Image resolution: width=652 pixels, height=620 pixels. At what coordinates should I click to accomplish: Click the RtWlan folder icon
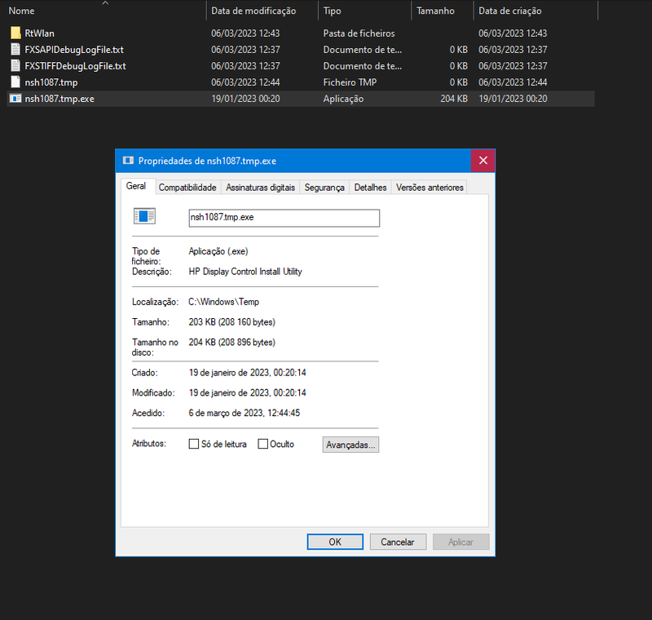pyautogui.click(x=15, y=33)
